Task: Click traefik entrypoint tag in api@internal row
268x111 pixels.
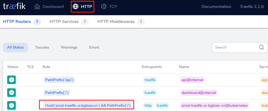Action: [150, 80]
